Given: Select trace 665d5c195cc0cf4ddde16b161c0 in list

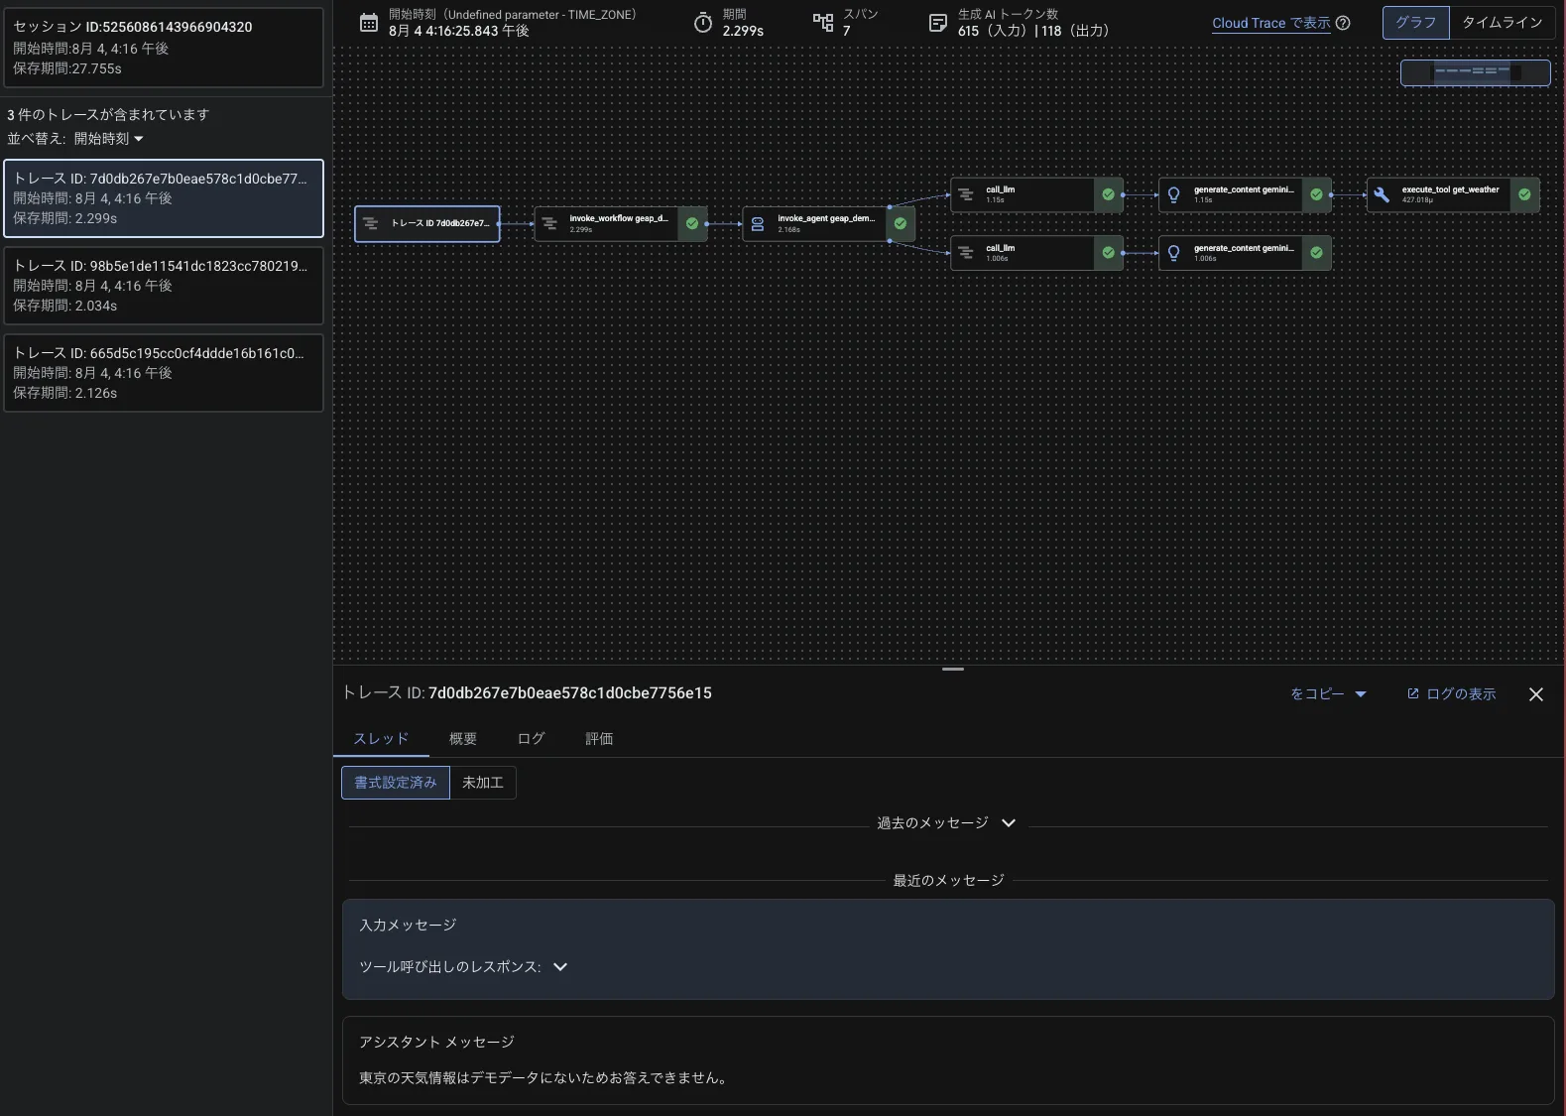Looking at the screenshot, I should pos(164,373).
